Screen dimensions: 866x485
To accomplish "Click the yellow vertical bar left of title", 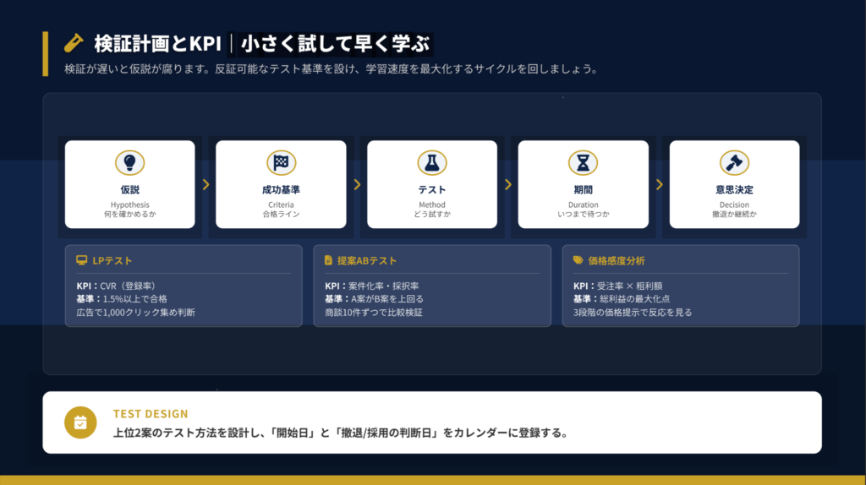I will click(46, 54).
